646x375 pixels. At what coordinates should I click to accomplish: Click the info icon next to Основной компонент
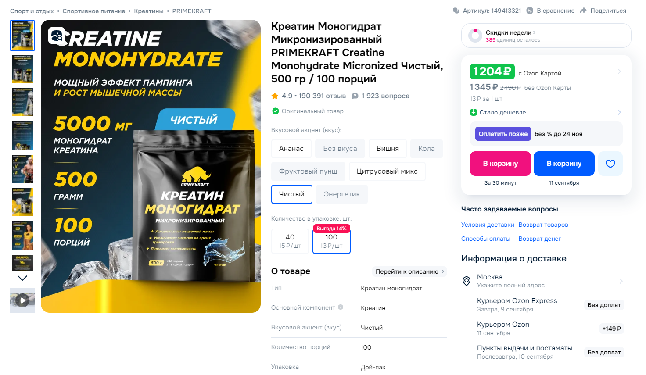341,307
